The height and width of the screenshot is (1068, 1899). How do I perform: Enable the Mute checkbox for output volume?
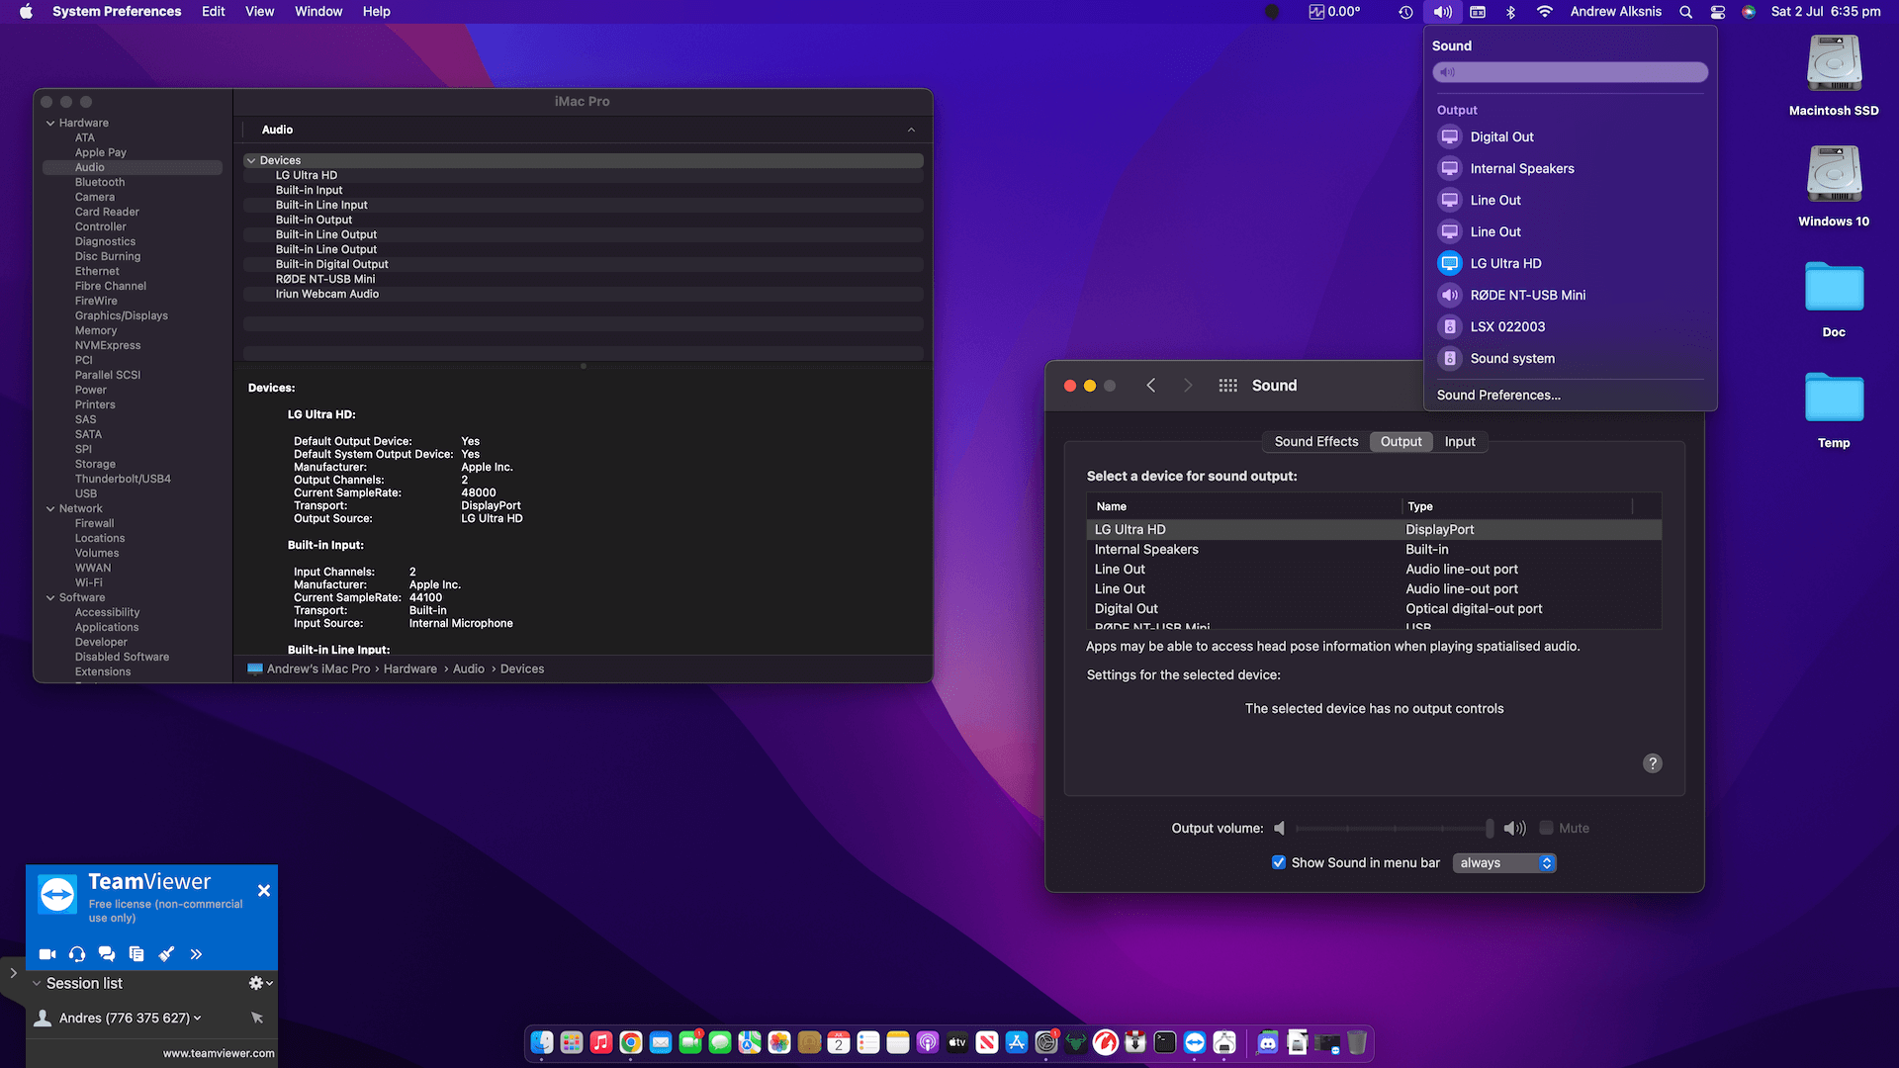pos(1546,828)
